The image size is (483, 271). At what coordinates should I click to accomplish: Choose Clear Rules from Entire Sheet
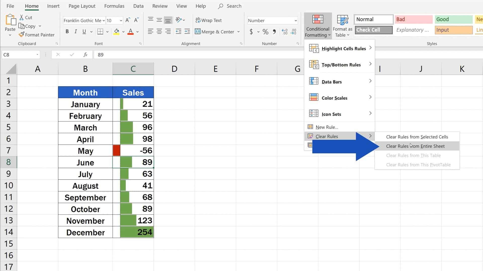pyautogui.click(x=415, y=146)
